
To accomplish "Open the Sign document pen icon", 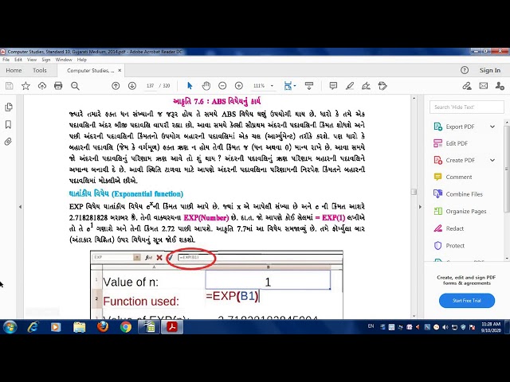I will click(367, 86).
